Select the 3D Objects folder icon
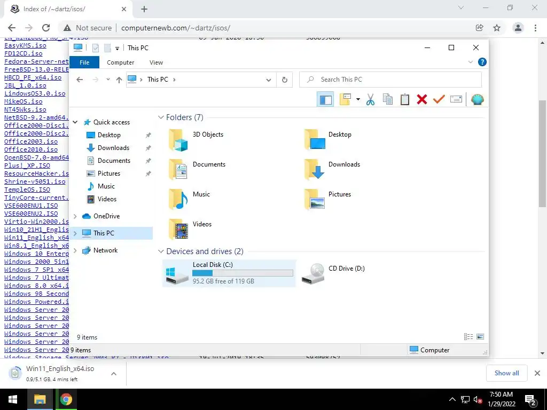 178,140
